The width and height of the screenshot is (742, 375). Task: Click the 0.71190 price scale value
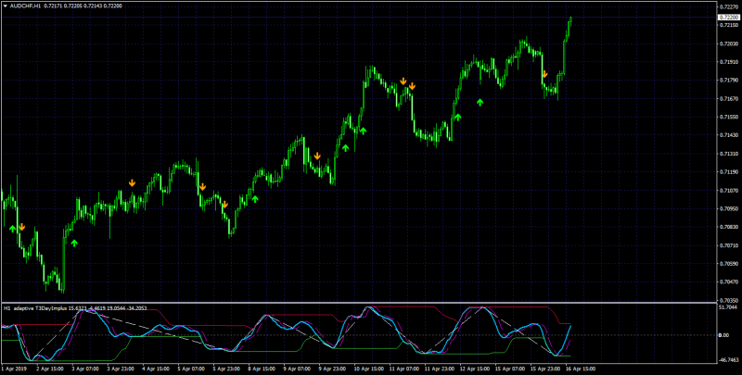tap(729, 172)
